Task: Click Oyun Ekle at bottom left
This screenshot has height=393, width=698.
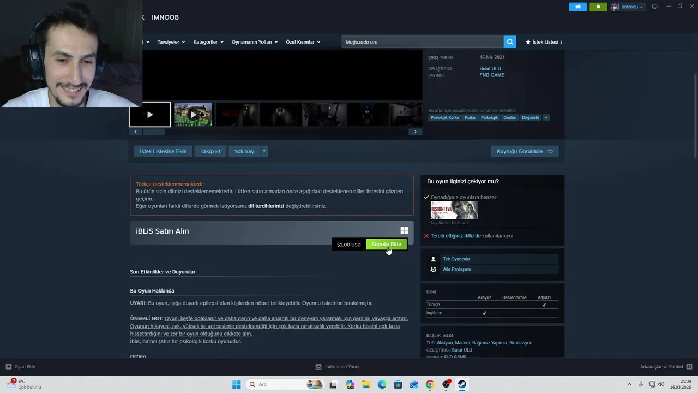Action: click(x=21, y=367)
